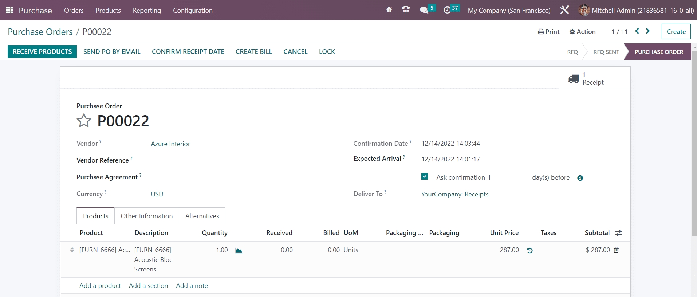Delete the Acoustic Bloc Screens line

(616, 250)
